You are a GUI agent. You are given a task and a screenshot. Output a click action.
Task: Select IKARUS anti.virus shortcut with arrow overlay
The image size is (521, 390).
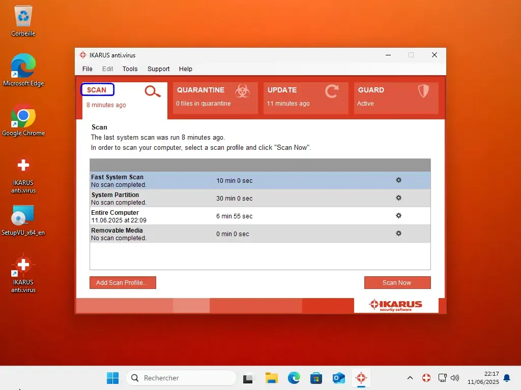point(23,274)
